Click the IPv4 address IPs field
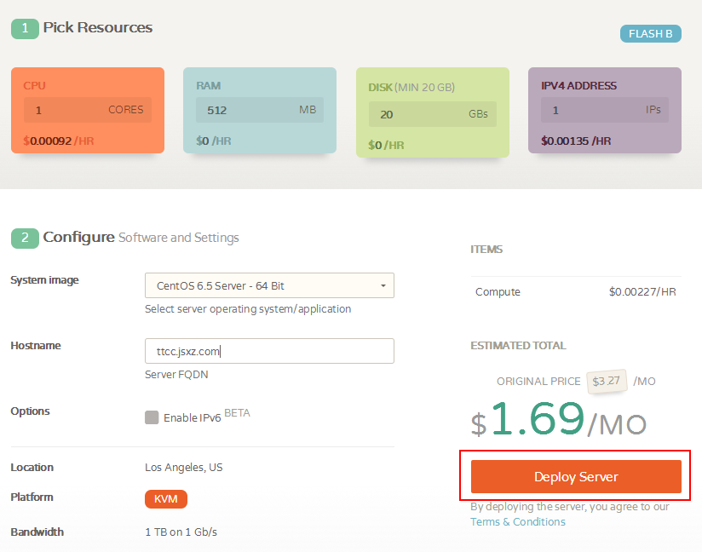 tap(605, 110)
